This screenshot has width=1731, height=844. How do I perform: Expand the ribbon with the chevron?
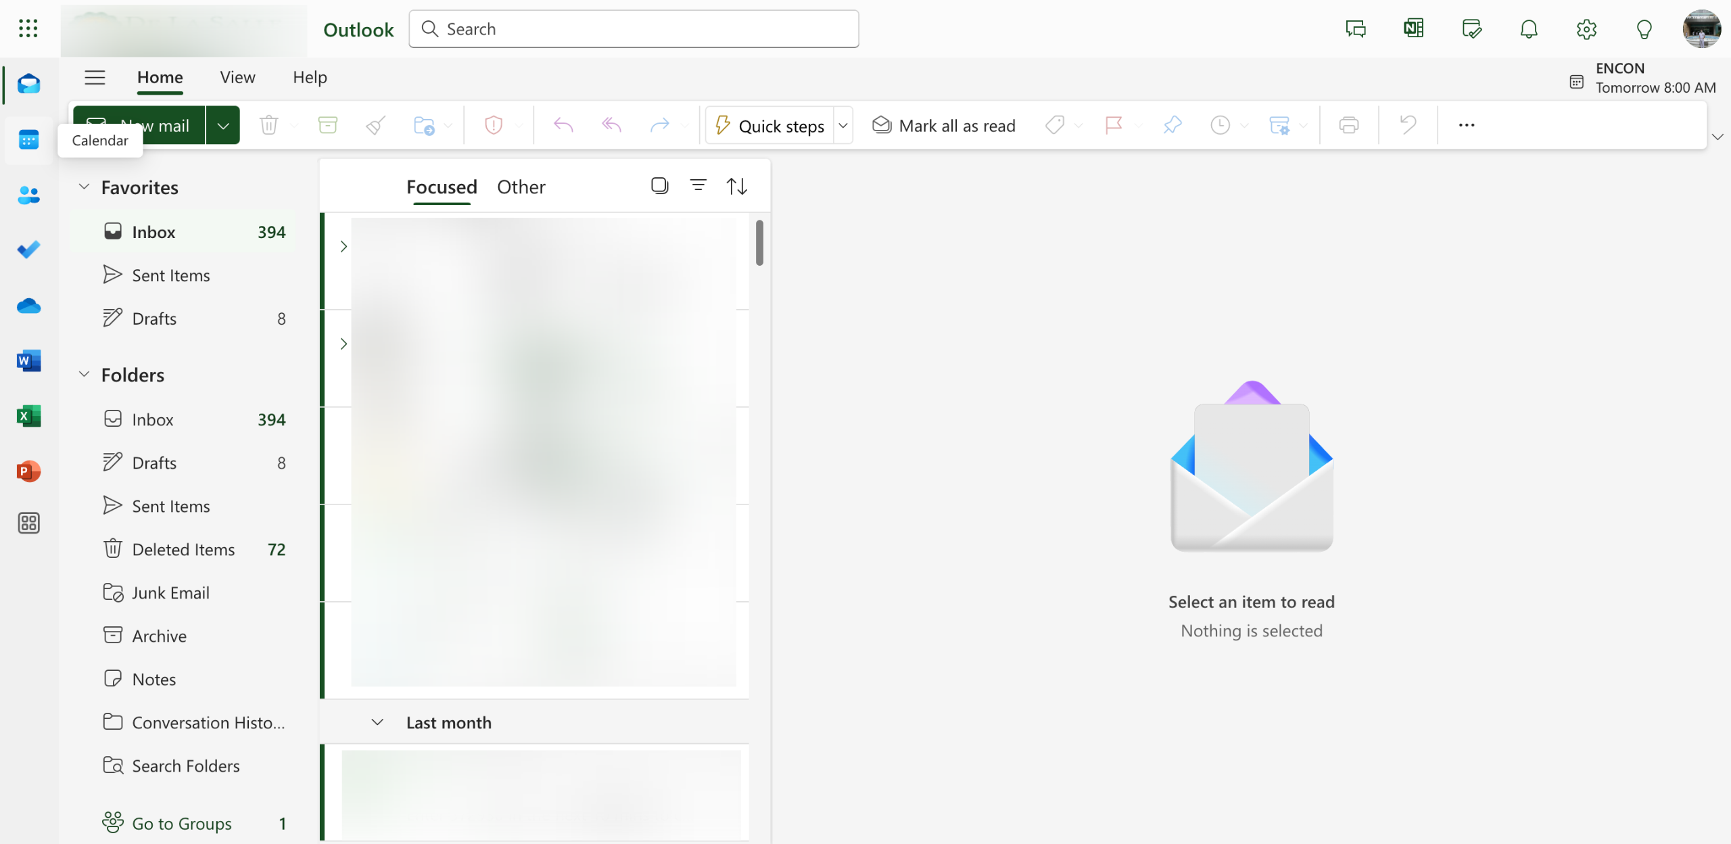pos(1717,137)
